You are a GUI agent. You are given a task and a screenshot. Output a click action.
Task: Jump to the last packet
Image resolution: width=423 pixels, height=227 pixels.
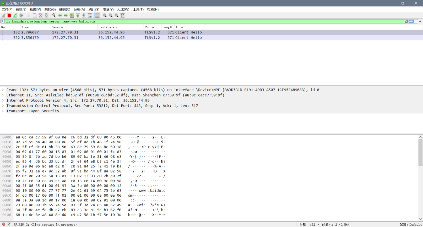[x=84, y=15]
